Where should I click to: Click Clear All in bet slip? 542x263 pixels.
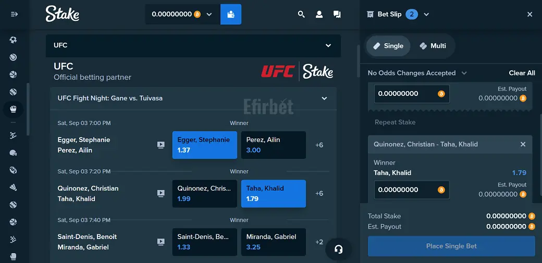coord(522,73)
